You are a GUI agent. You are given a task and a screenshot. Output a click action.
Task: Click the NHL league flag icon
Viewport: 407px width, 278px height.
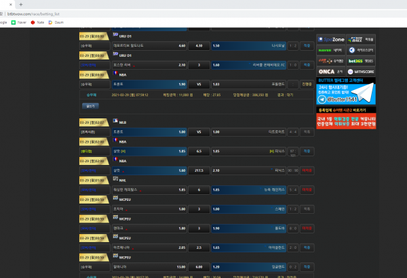coord(114,180)
